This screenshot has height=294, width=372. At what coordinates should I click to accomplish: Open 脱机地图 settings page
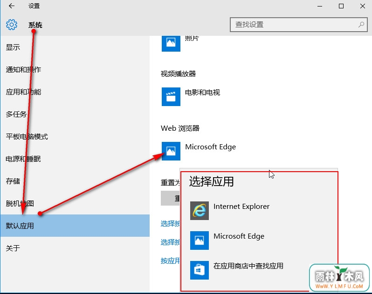75,203
